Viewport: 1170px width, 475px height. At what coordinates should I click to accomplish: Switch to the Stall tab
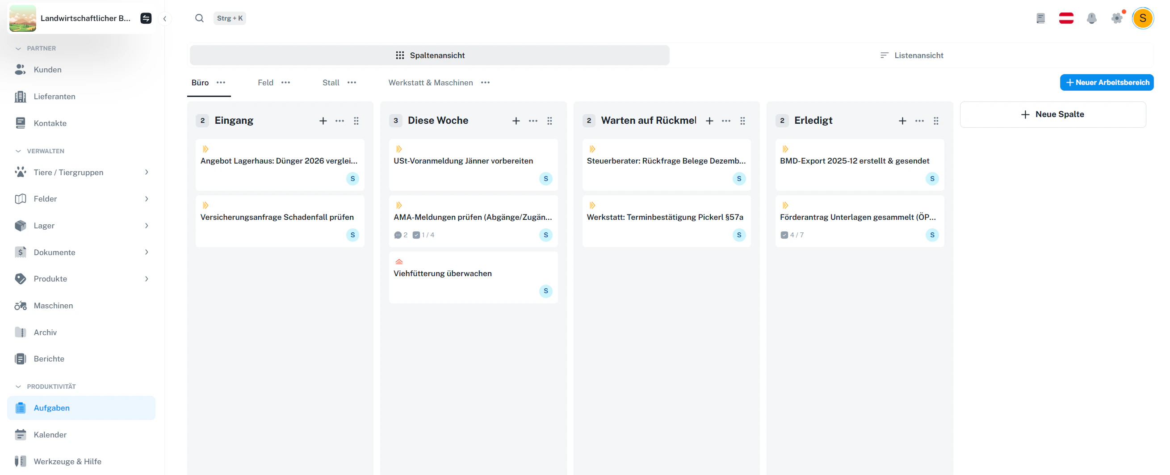coord(331,83)
